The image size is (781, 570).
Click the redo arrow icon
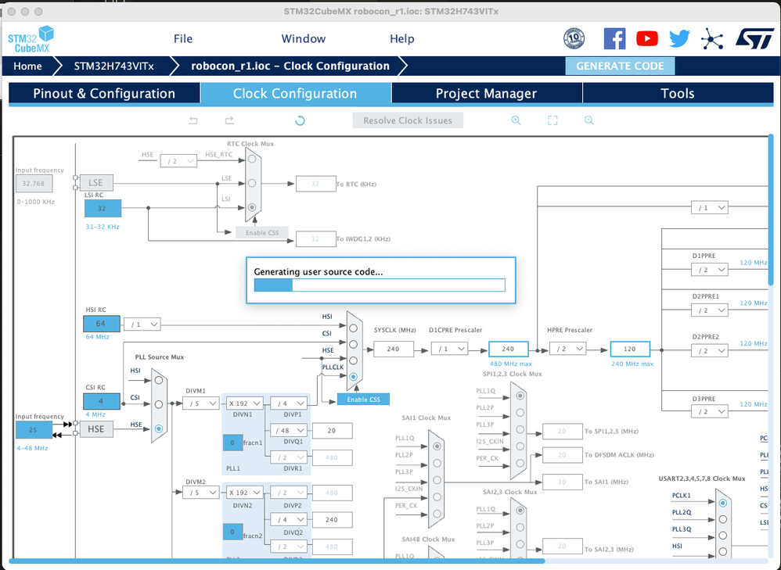[229, 120]
